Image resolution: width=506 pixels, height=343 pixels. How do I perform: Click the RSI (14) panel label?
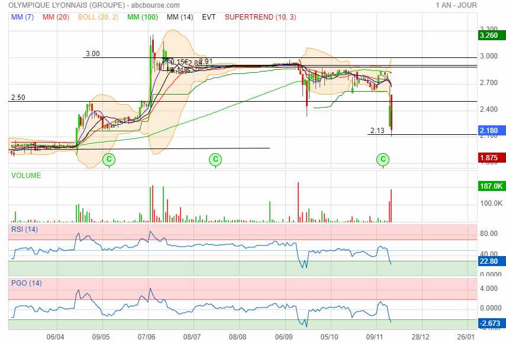click(x=24, y=229)
